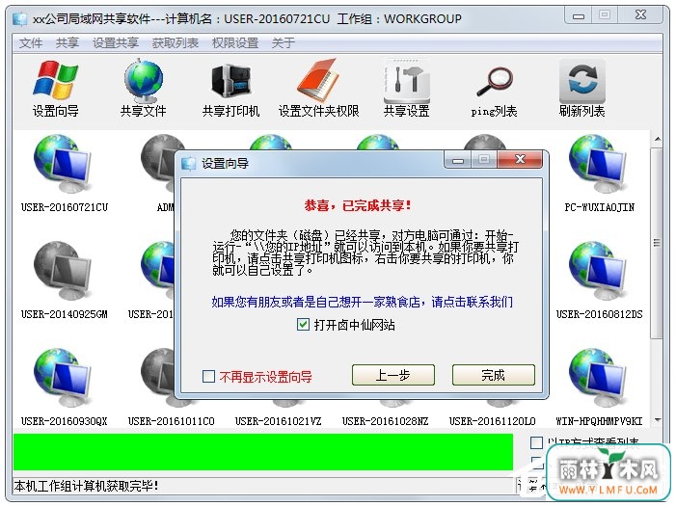Select computer USER-20160930QX icon
676x506 pixels.
point(64,378)
